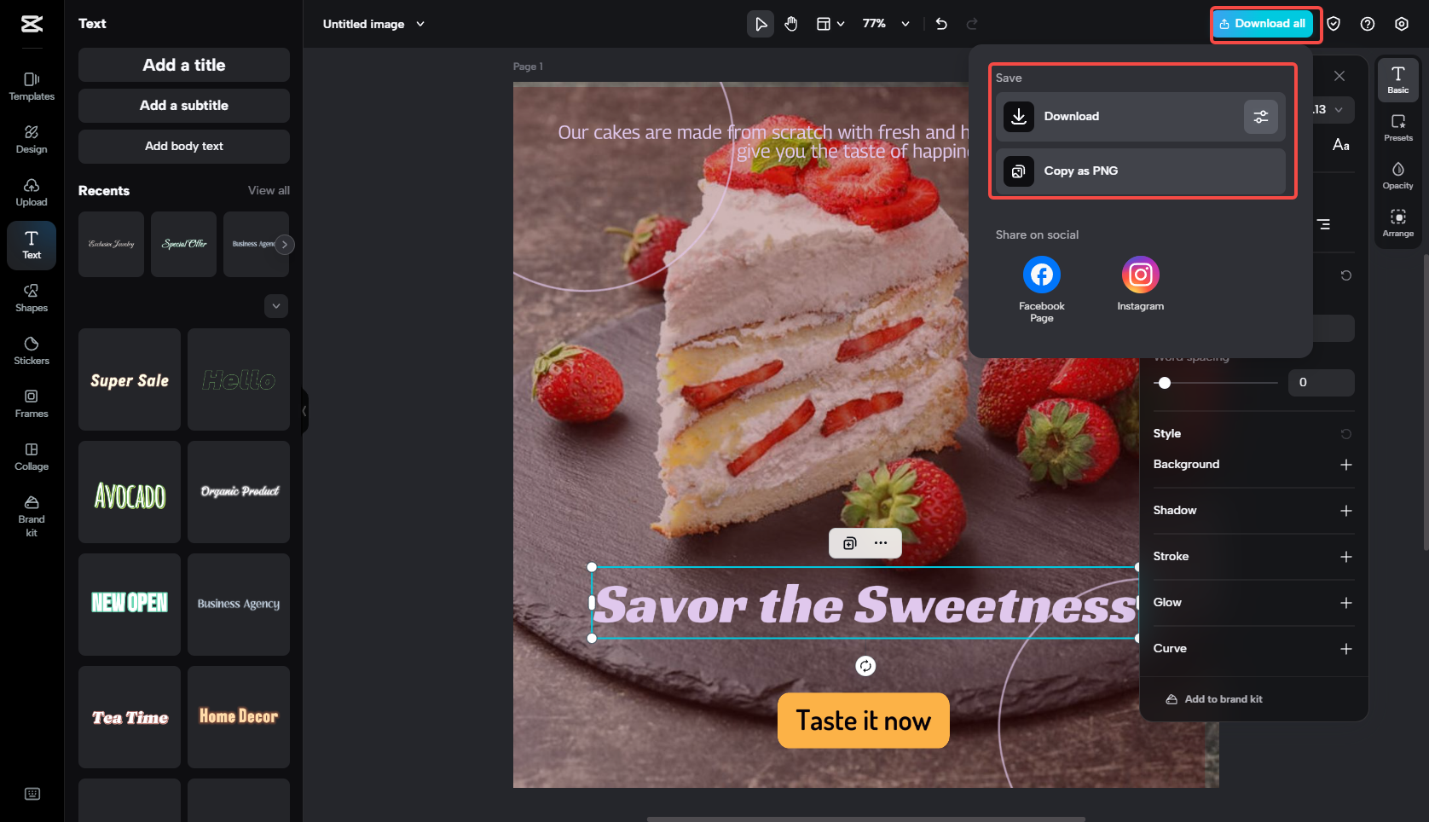Viewport: 1429px width, 822px height.
Task: Open the shield security icon
Action: pyautogui.click(x=1334, y=24)
